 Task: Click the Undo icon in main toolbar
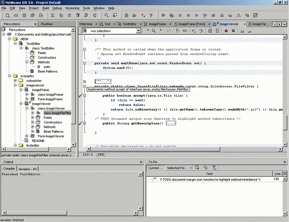(x=86, y=15)
